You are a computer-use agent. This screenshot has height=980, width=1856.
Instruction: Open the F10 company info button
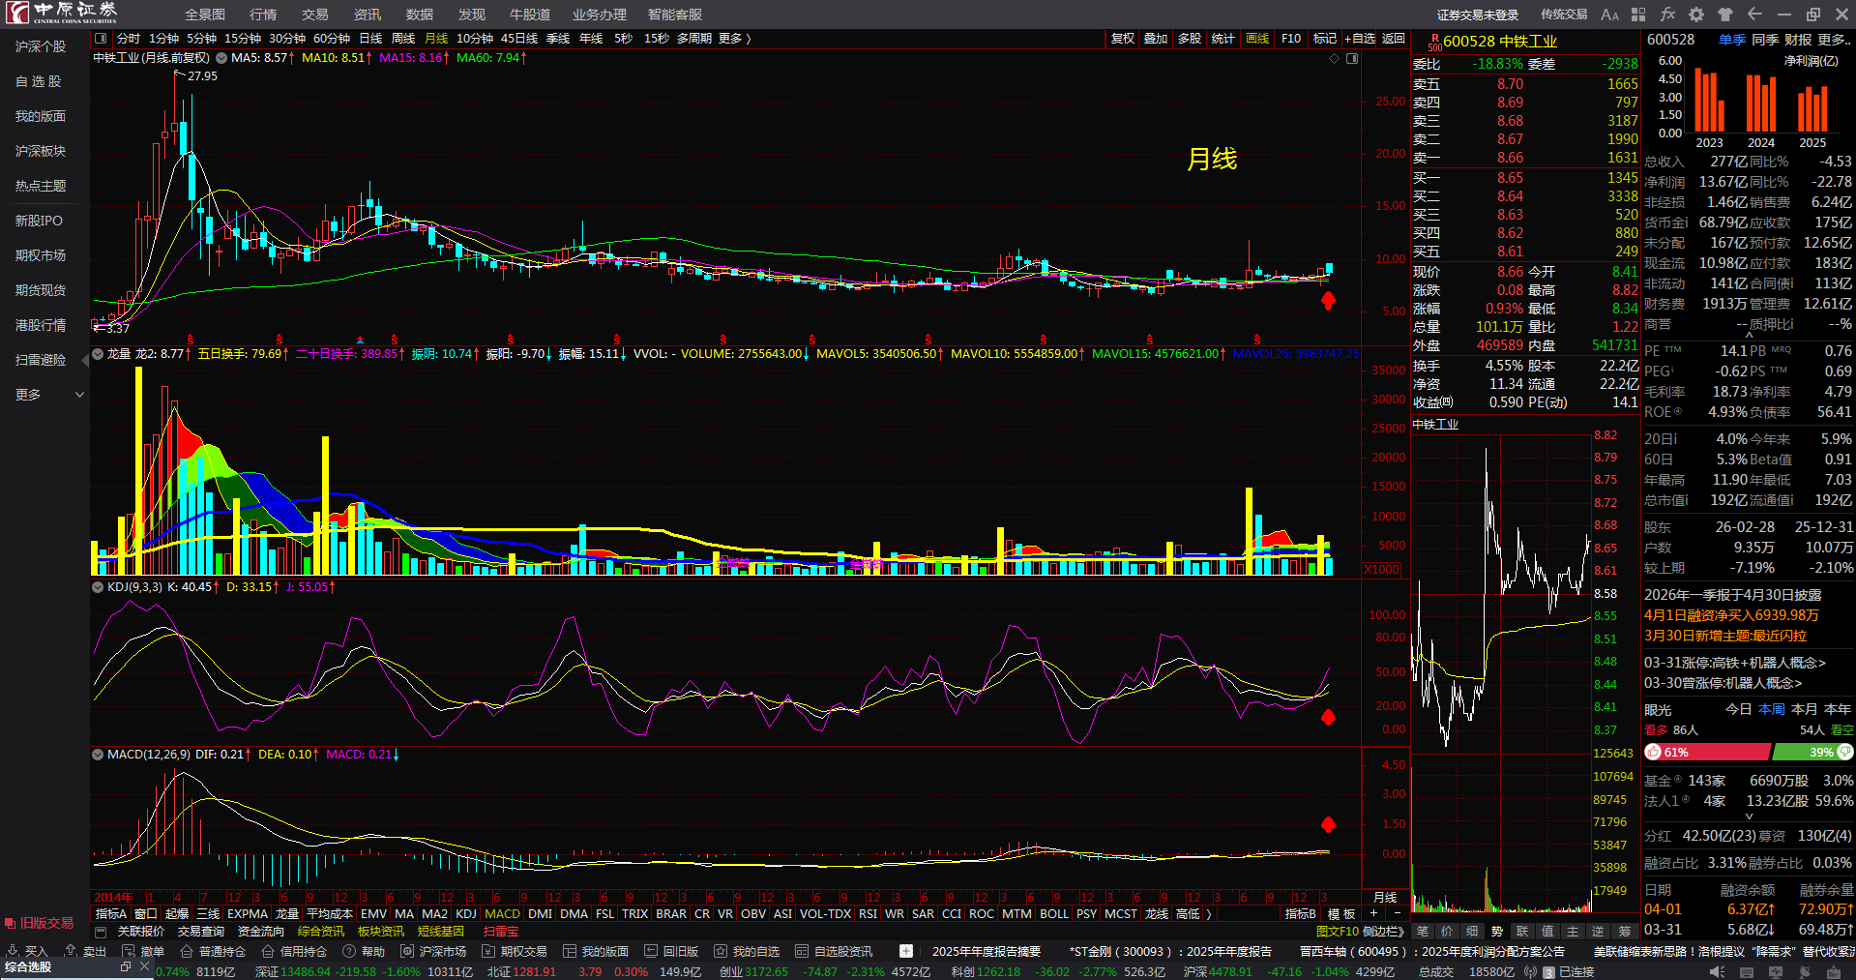coord(1291,39)
